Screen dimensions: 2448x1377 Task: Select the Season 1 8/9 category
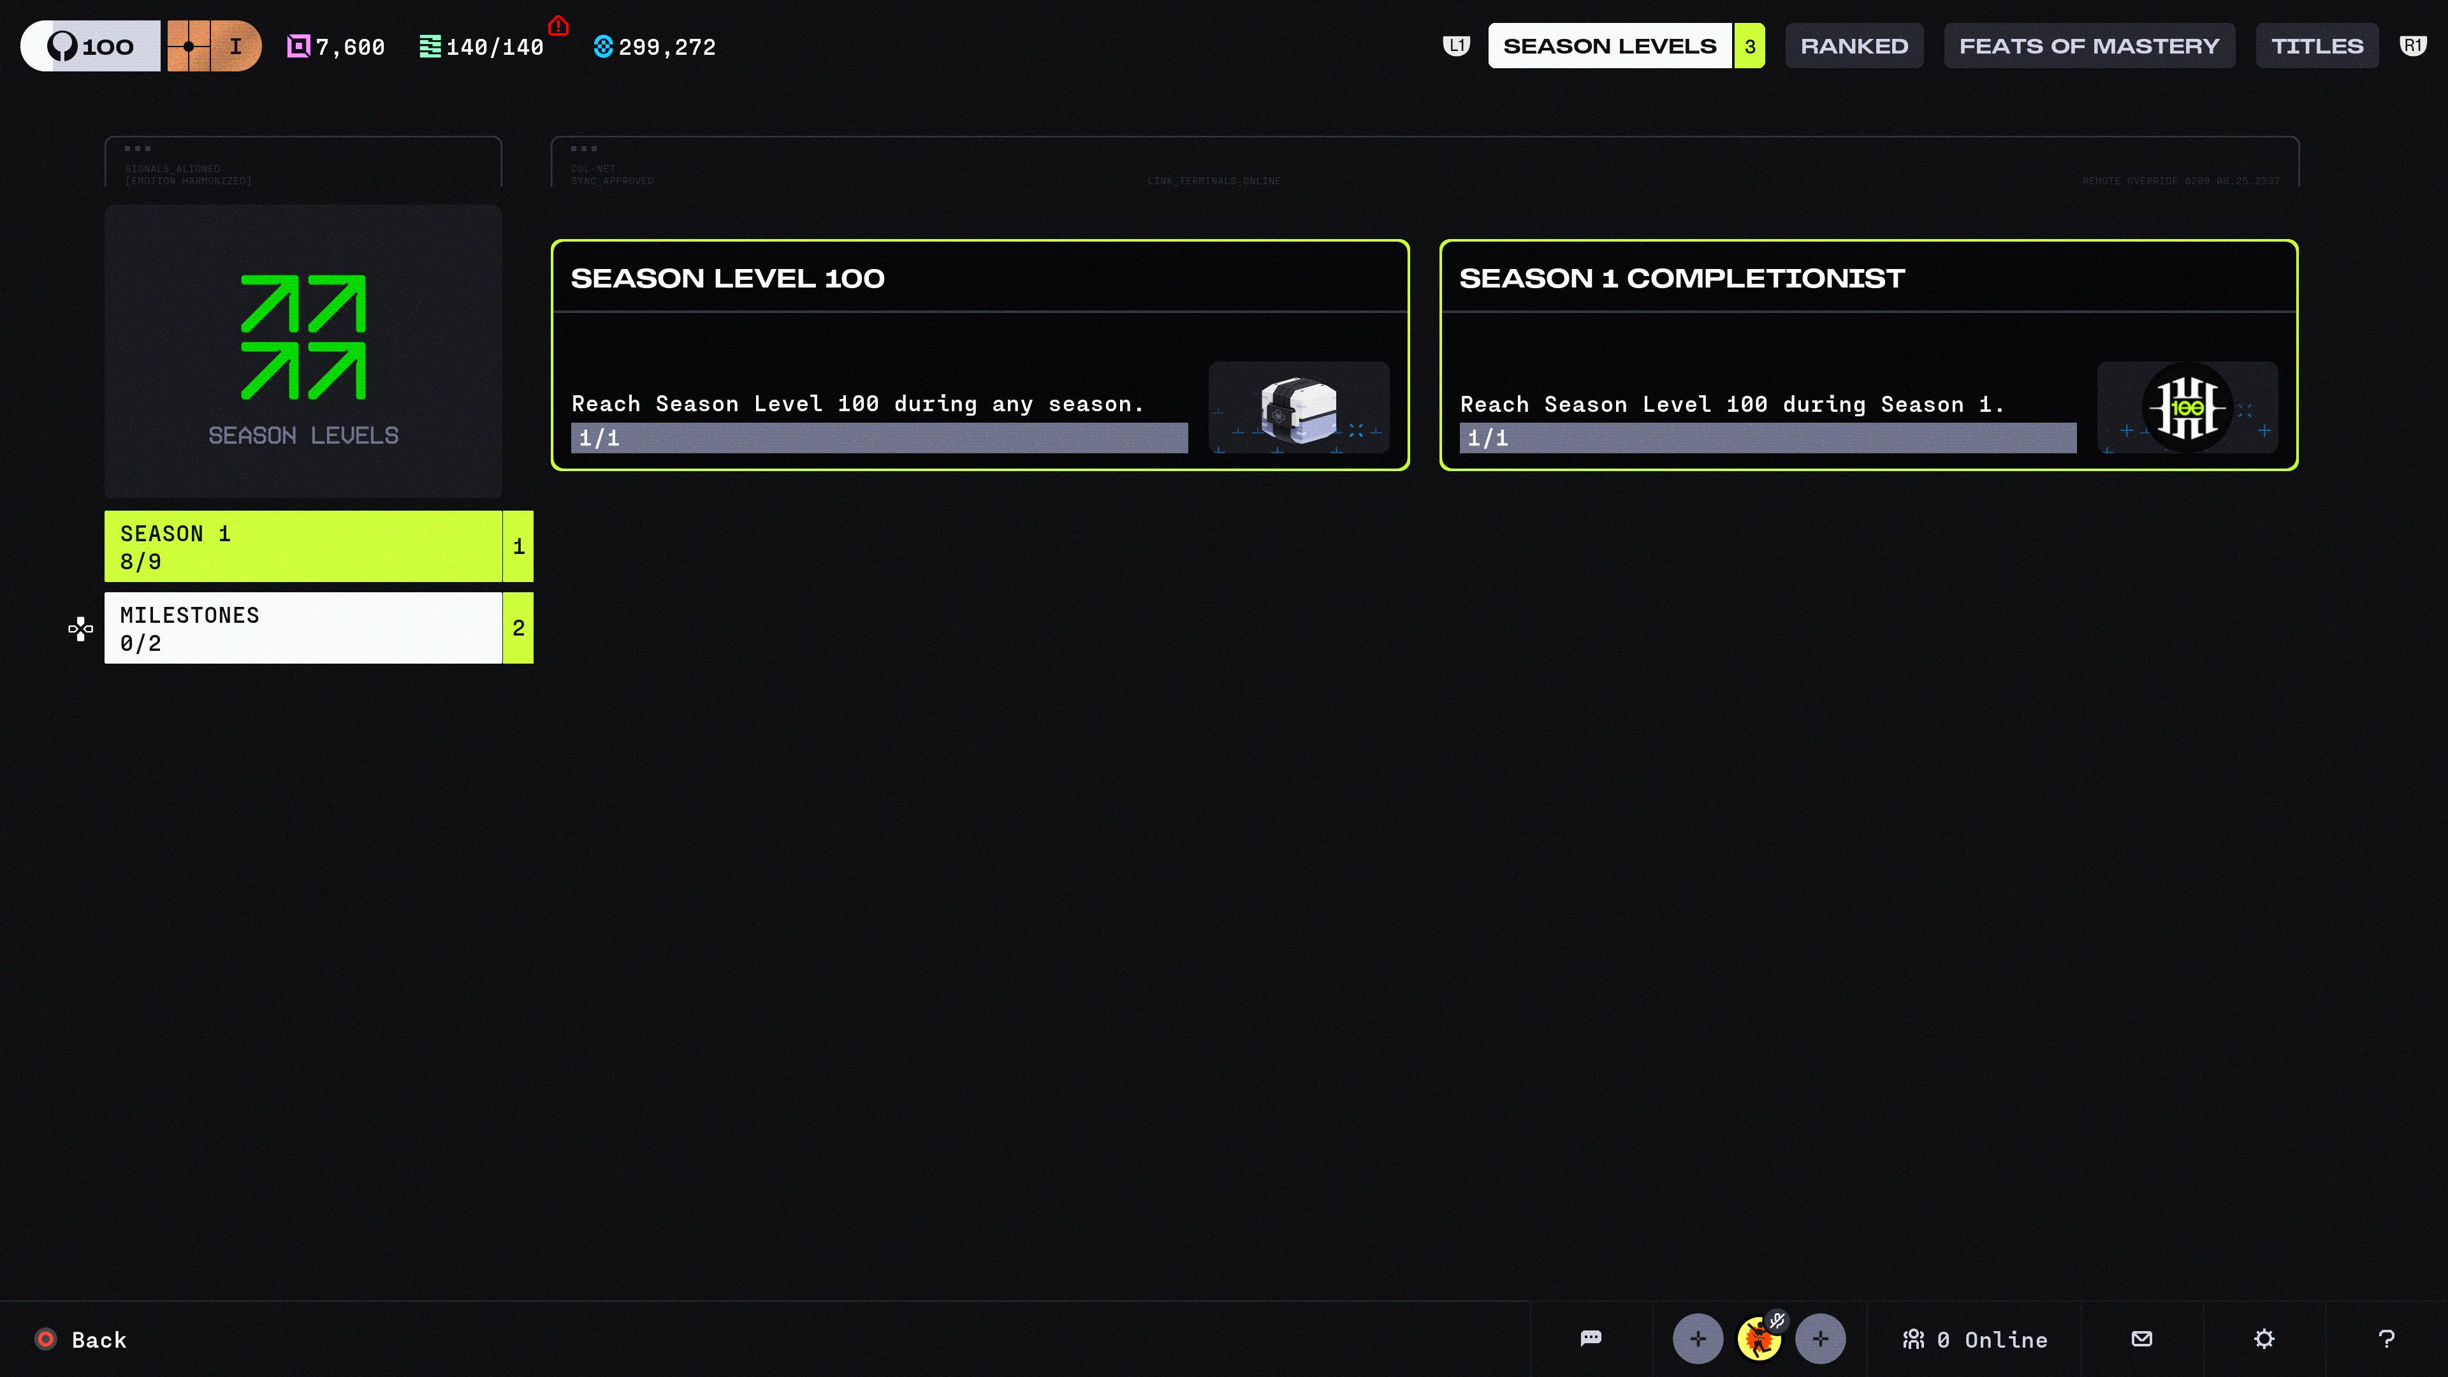pyautogui.click(x=318, y=546)
